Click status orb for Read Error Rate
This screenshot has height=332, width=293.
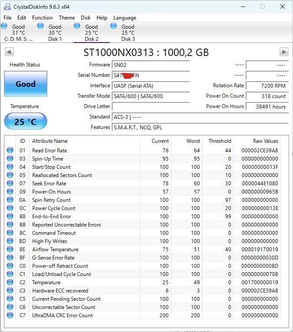[10, 150]
